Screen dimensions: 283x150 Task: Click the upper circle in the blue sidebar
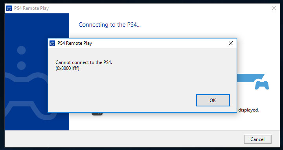[21, 50]
